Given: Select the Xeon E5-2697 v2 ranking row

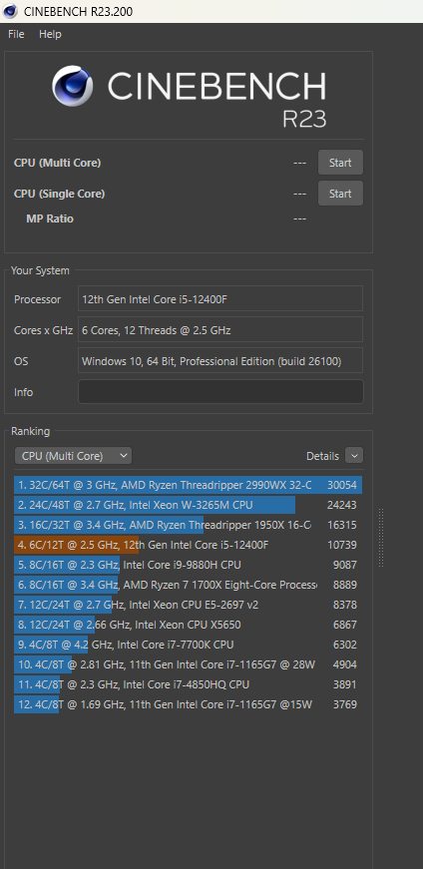Looking at the screenshot, I should click(188, 605).
